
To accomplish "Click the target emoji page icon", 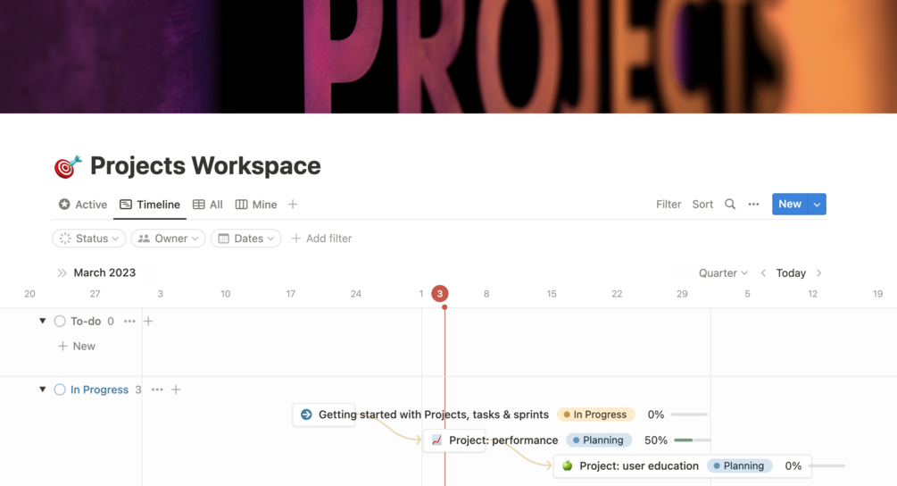I will (x=68, y=166).
